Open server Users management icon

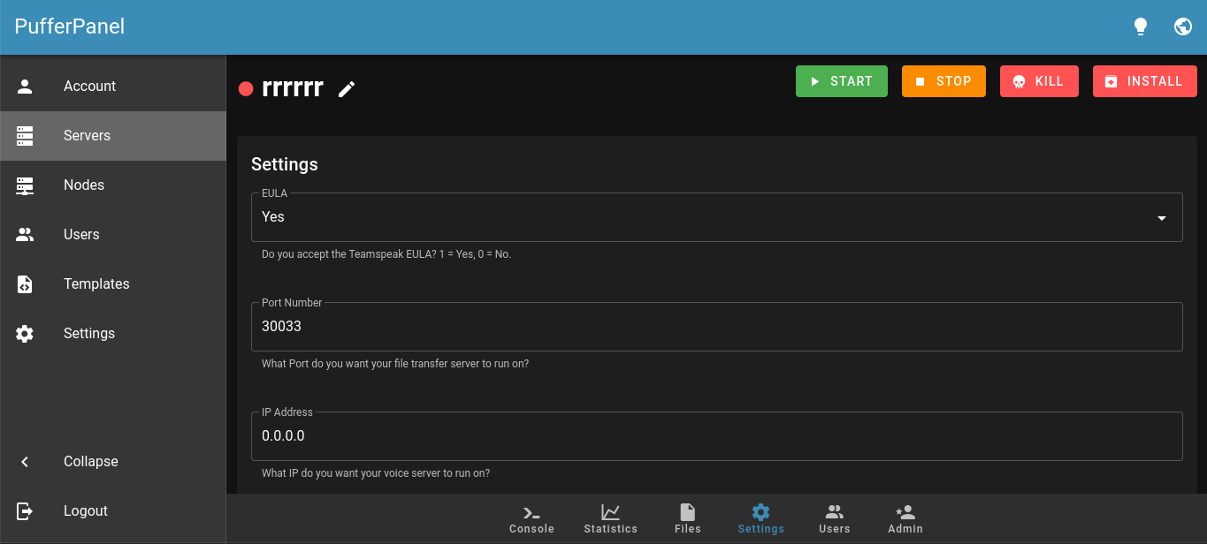tap(834, 510)
